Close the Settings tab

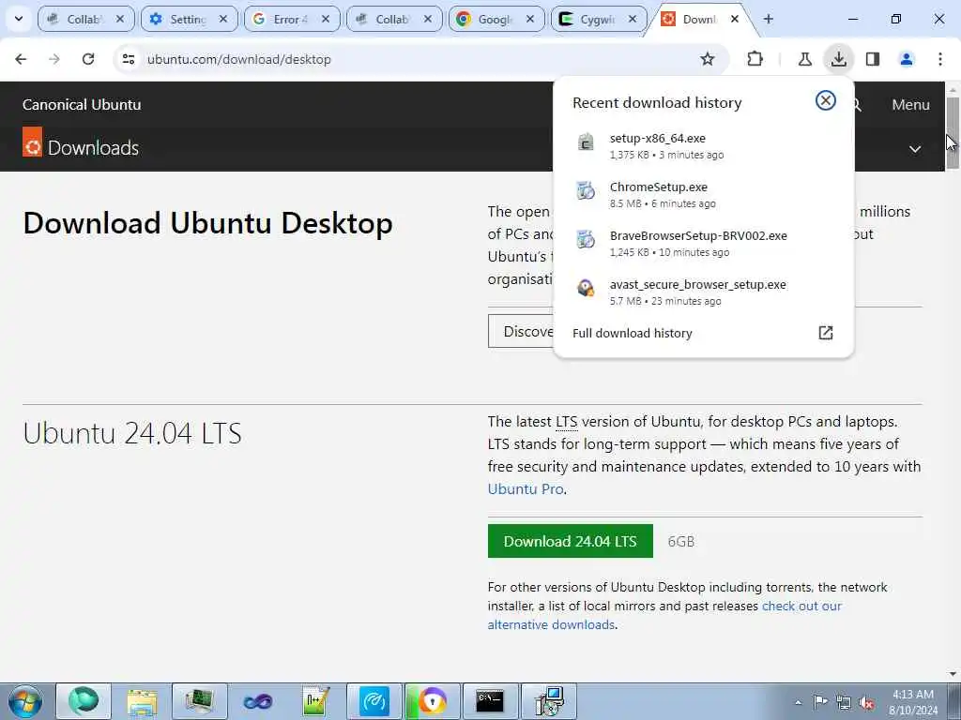pyautogui.click(x=222, y=20)
